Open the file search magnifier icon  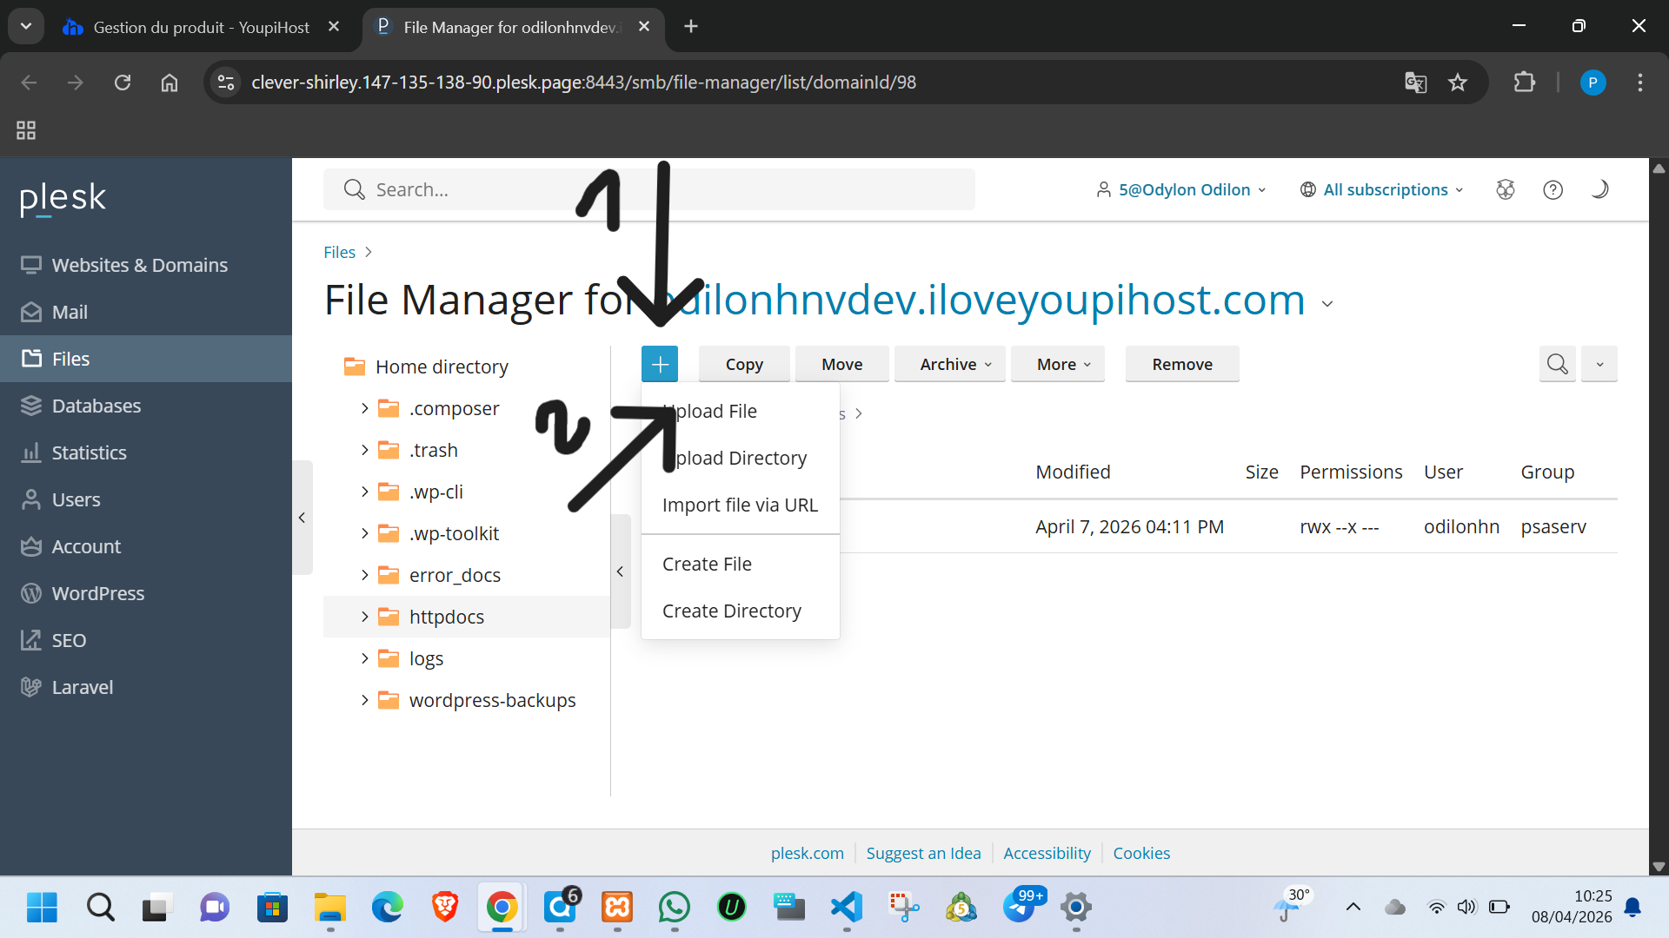(x=1557, y=364)
